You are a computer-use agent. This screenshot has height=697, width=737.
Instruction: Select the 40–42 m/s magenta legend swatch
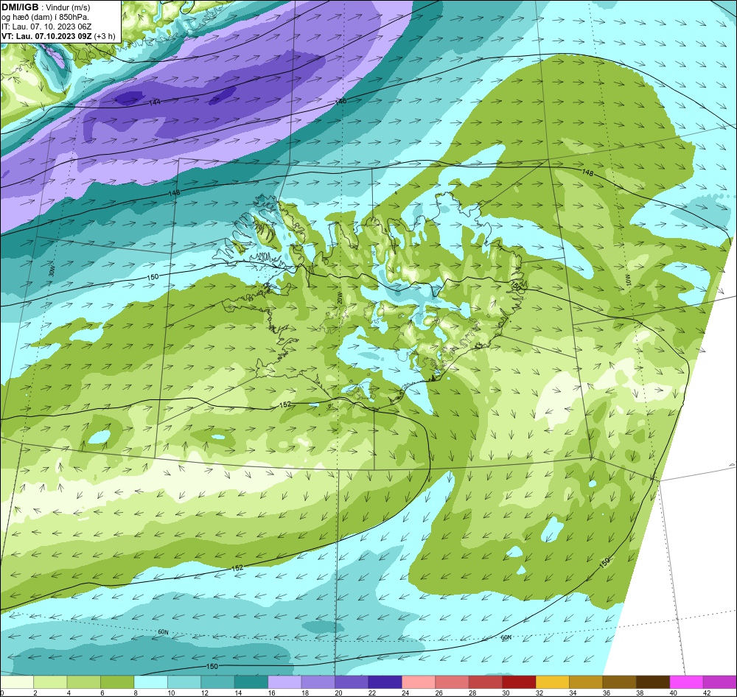click(x=686, y=682)
